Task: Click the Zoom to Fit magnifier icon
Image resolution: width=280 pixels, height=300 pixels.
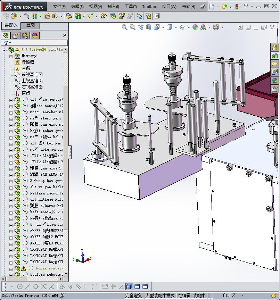Action: tap(125, 27)
